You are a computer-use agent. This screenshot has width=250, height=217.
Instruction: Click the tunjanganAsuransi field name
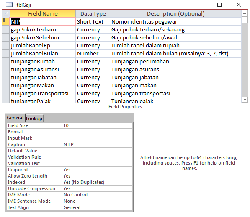coord(43,69)
